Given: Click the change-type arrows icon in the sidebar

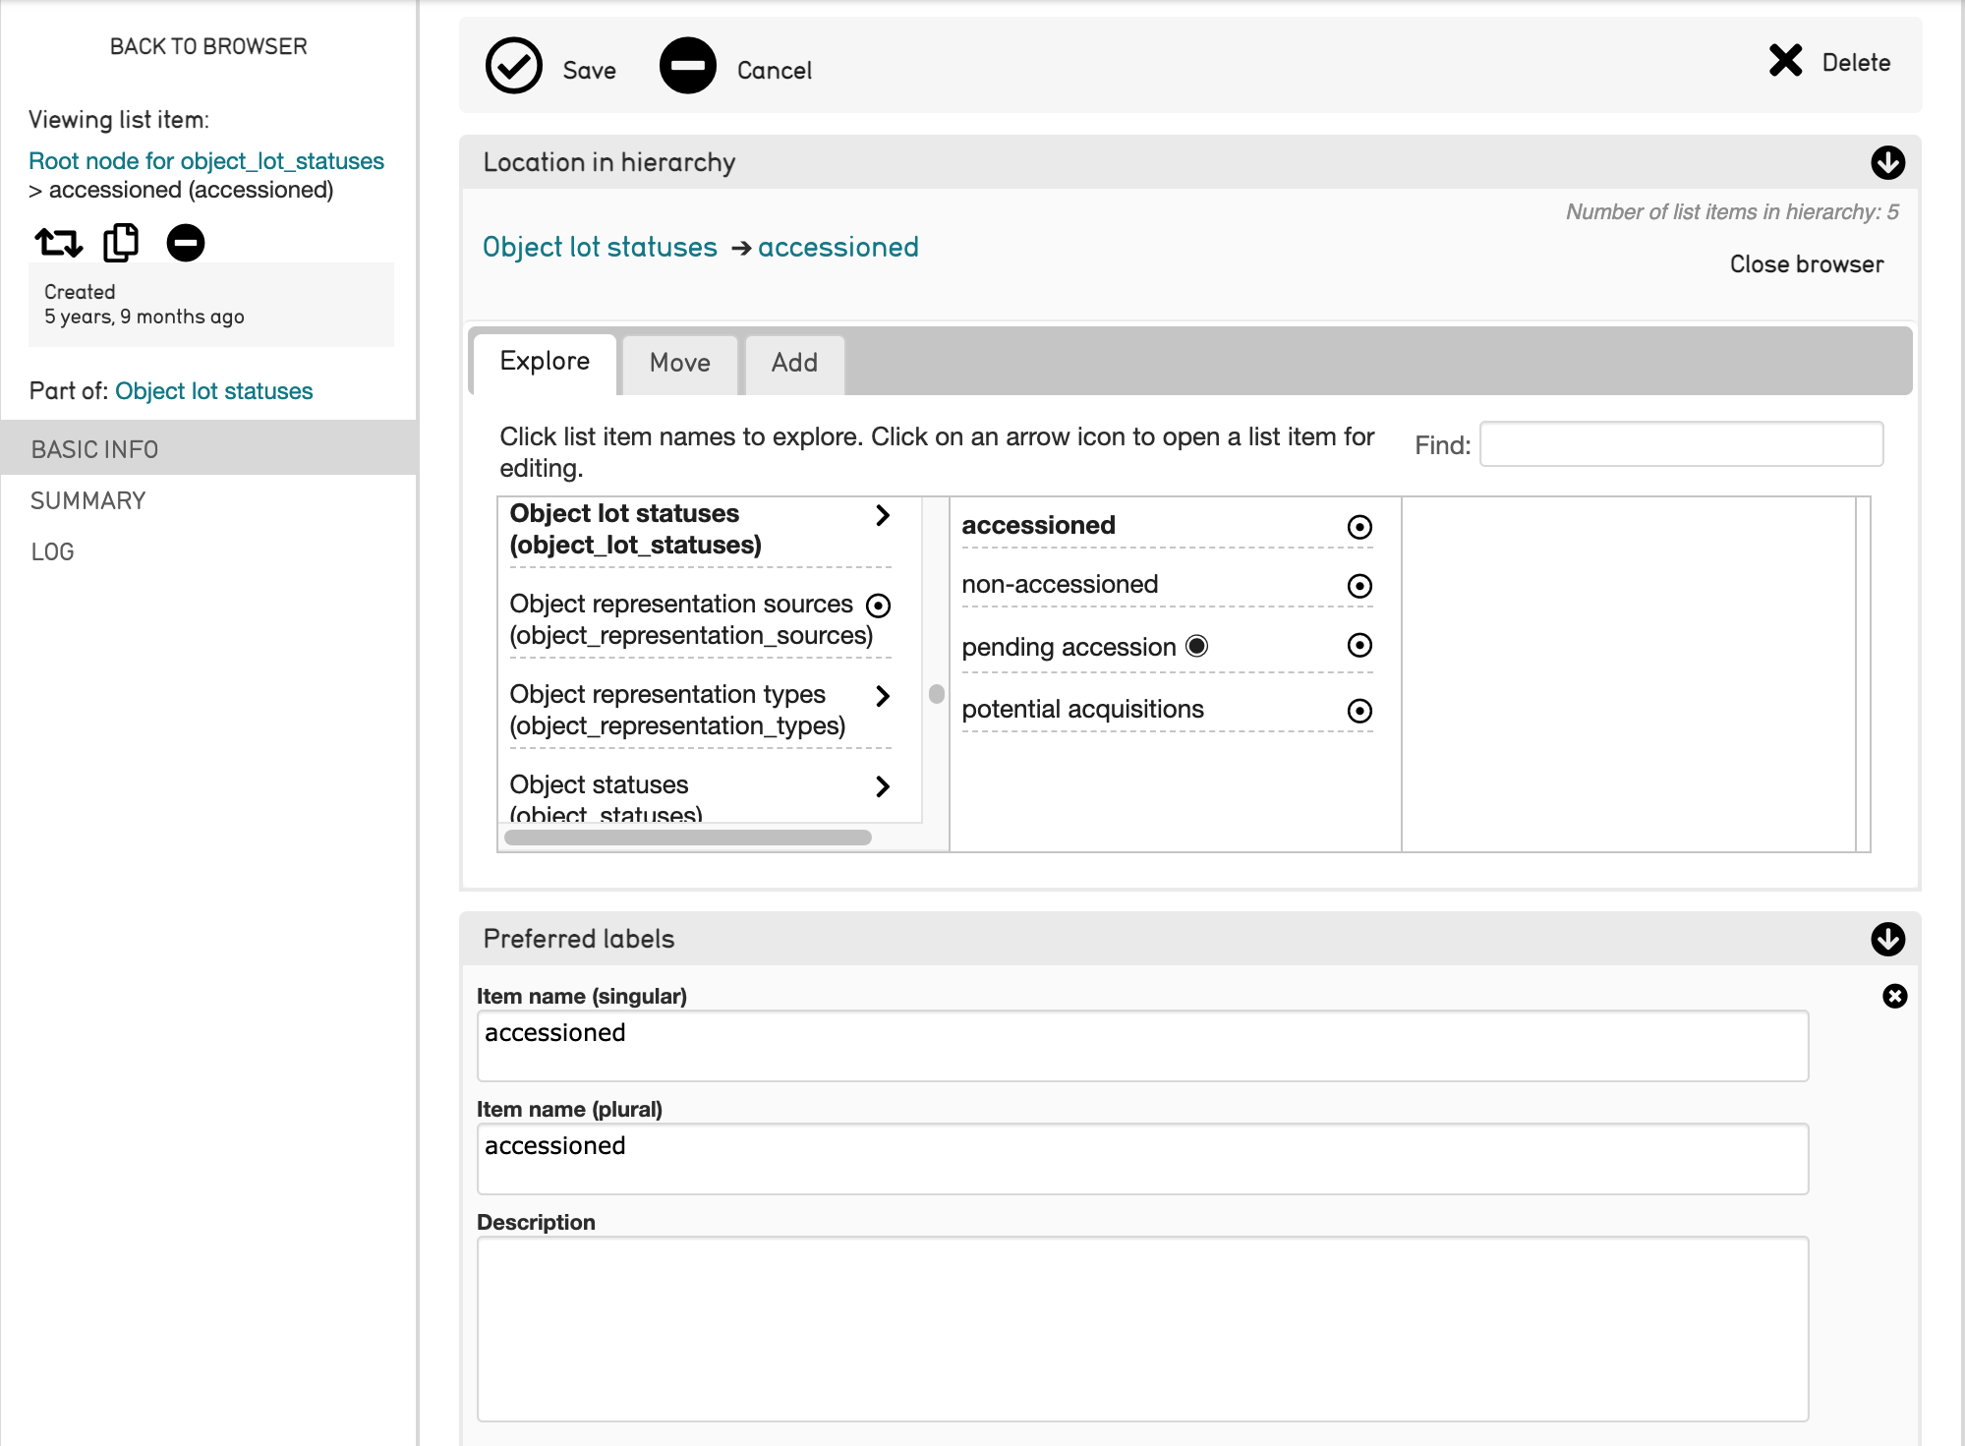Looking at the screenshot, I should point(58,242).
